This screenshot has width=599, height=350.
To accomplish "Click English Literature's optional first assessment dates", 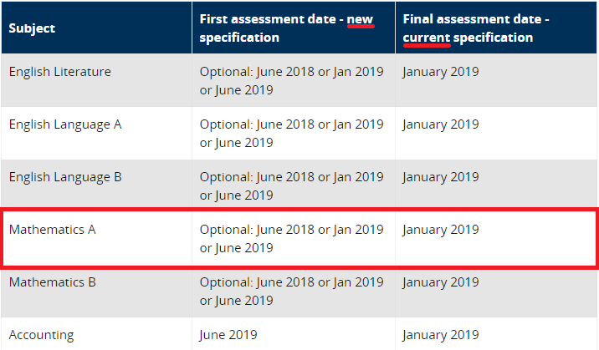I will click(291, 81).
